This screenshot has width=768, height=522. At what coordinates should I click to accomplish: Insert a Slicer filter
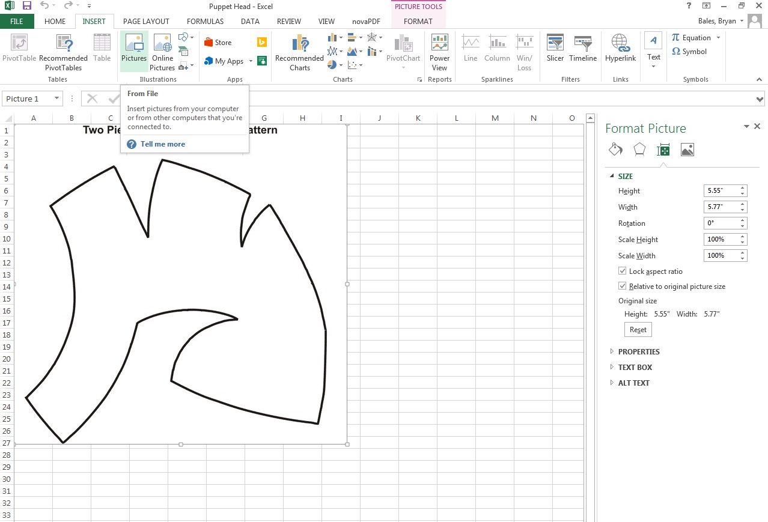click(x=554, y=51)
